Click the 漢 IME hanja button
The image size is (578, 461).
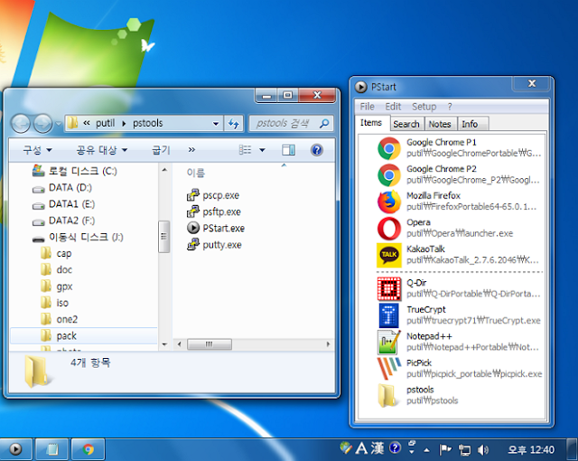pos(378,448)
